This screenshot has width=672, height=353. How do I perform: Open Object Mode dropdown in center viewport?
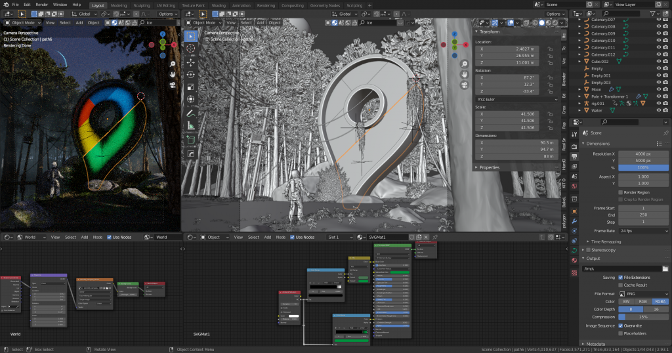point(203,23)
